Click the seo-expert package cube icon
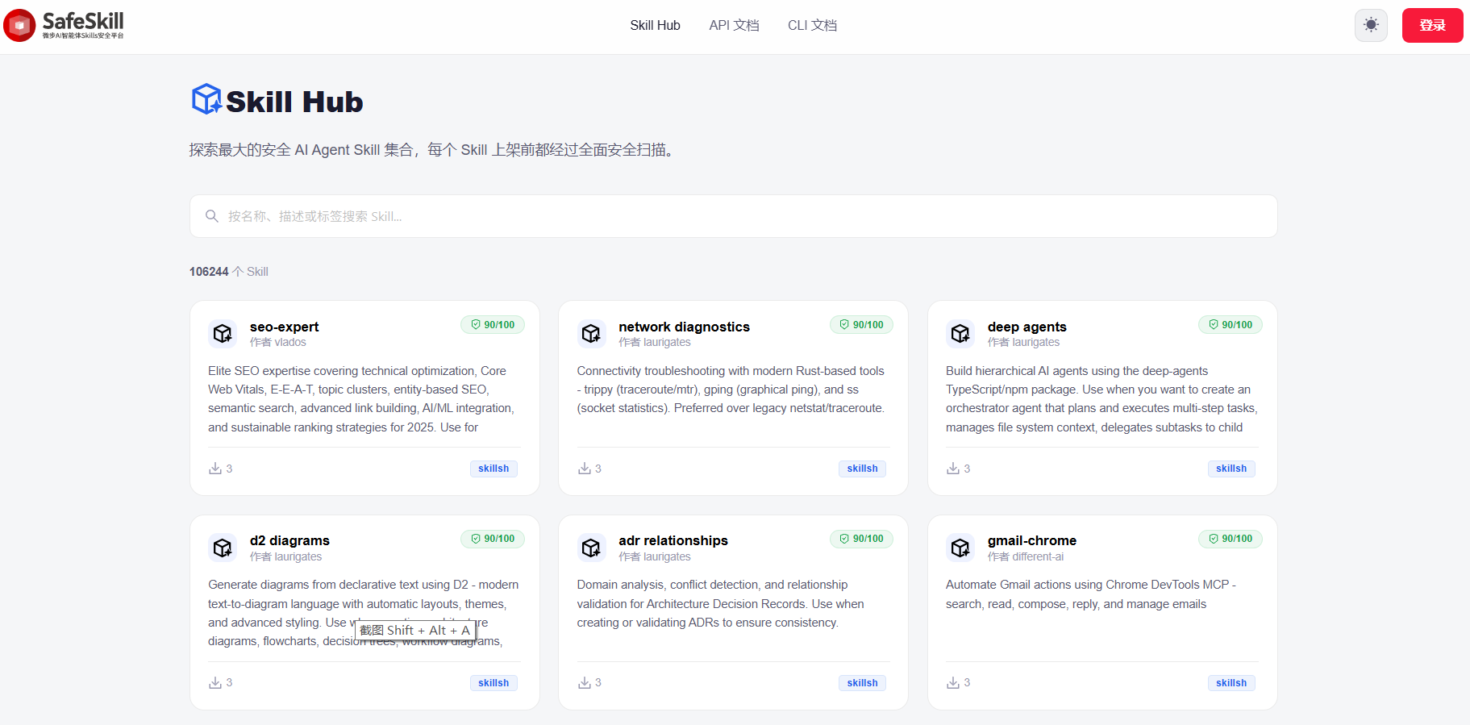Image resolution: width=1470 pixels, height=725 pixels. pyautogui.click(x=223, y=333)
